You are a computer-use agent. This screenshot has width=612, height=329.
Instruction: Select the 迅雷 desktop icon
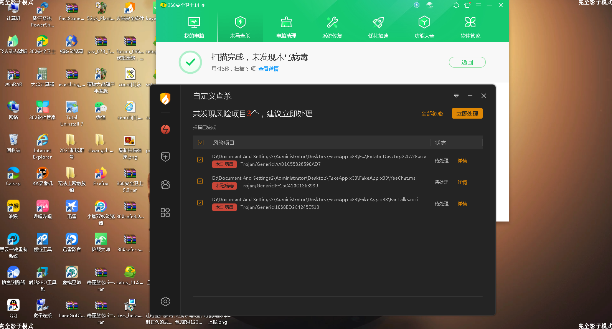tap(72, 209)
